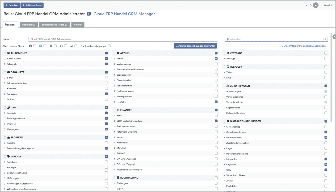Open the Cloud ERP Handel CRM Manager link
The image size is (336, 192).
click(x=124, y=14)
